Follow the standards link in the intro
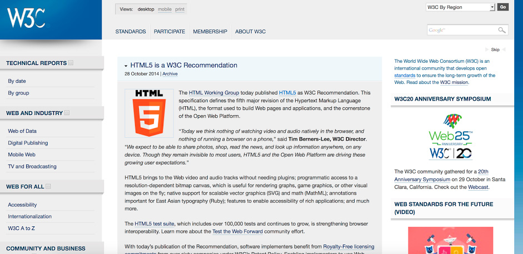This screenshot has height=254, width=523. pyautogui.click(x=405, y=76)
